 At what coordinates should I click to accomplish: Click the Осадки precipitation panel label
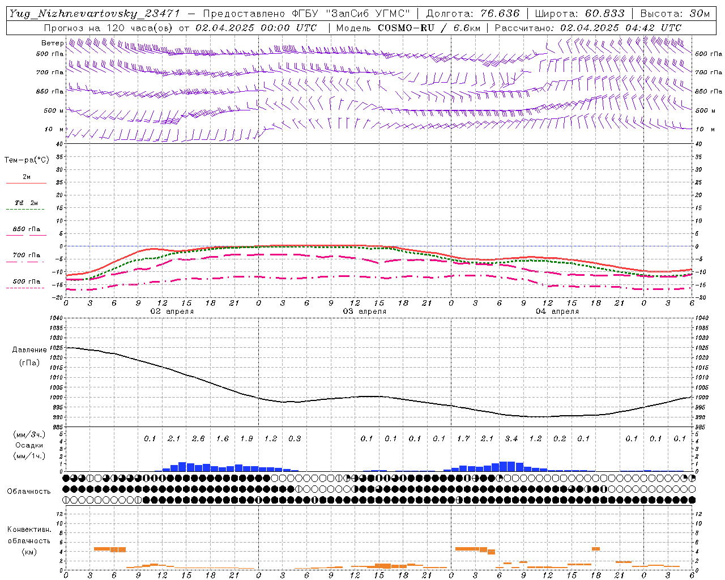pyautogui.click(x=29, y=445)
